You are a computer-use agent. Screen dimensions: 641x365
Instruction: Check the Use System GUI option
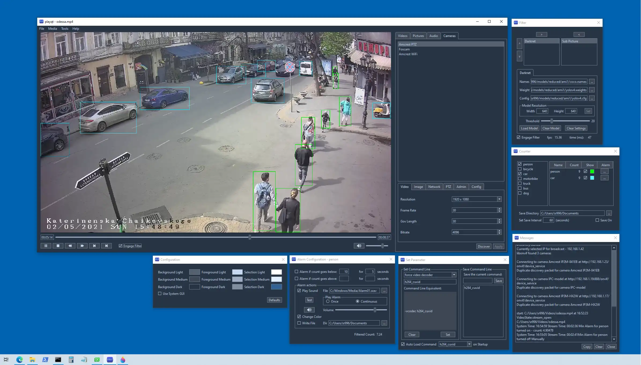(x=160, y=294)
